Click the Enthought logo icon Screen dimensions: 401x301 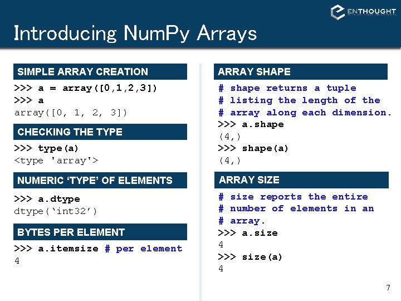click(x=338, y=12)
